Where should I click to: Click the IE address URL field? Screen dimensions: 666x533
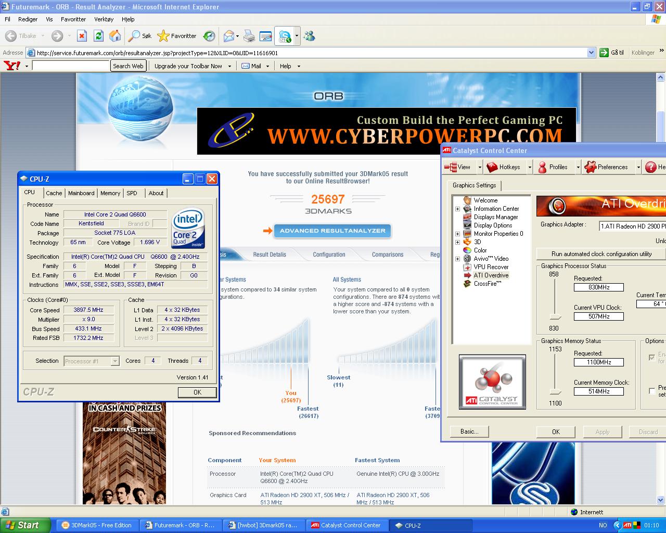tap(311, 53)
